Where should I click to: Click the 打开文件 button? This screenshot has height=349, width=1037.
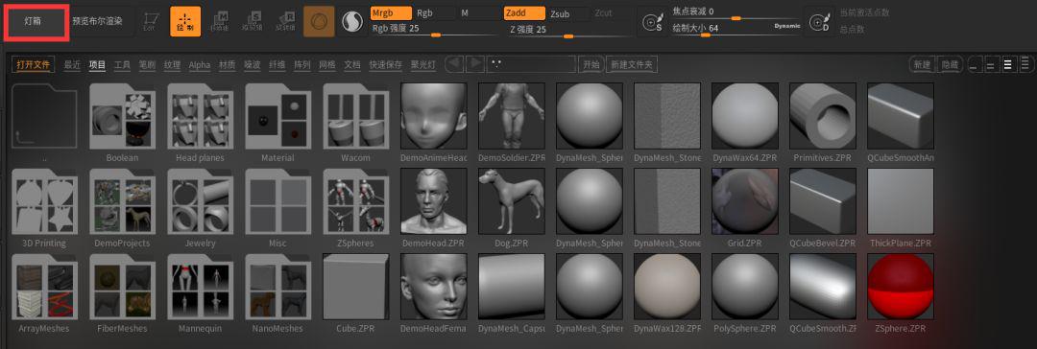click(x=33, y=65)
